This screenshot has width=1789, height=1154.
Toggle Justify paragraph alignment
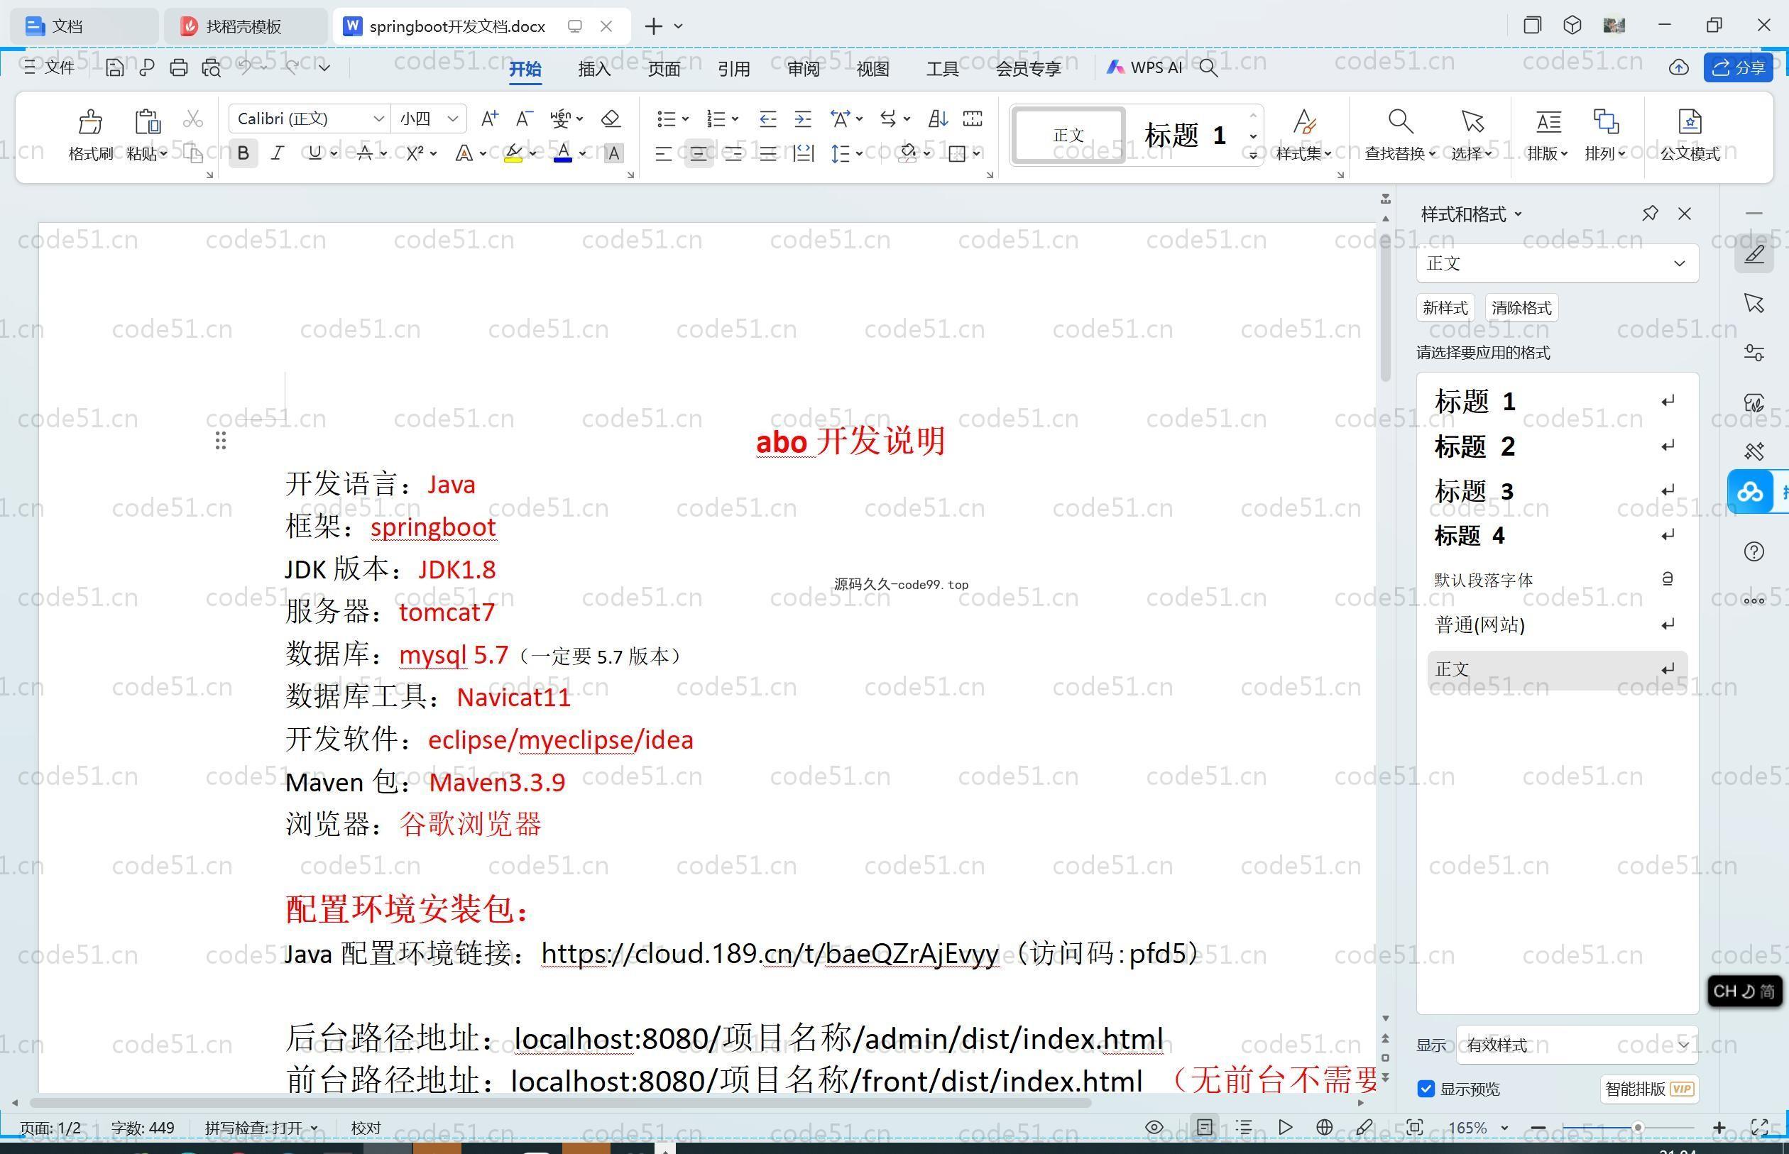767,153
